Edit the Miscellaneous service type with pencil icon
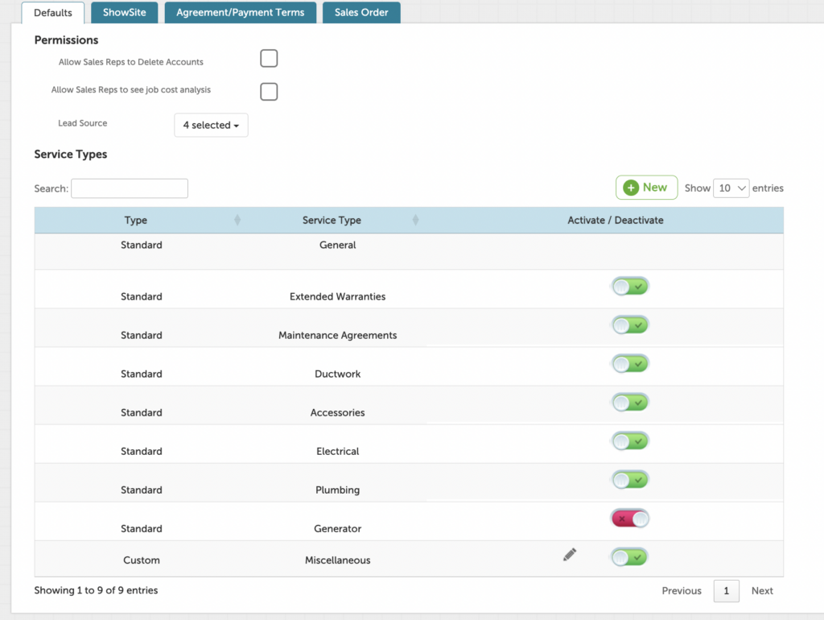The height and width of the screenshot is (620, 824). click(570, 554)
